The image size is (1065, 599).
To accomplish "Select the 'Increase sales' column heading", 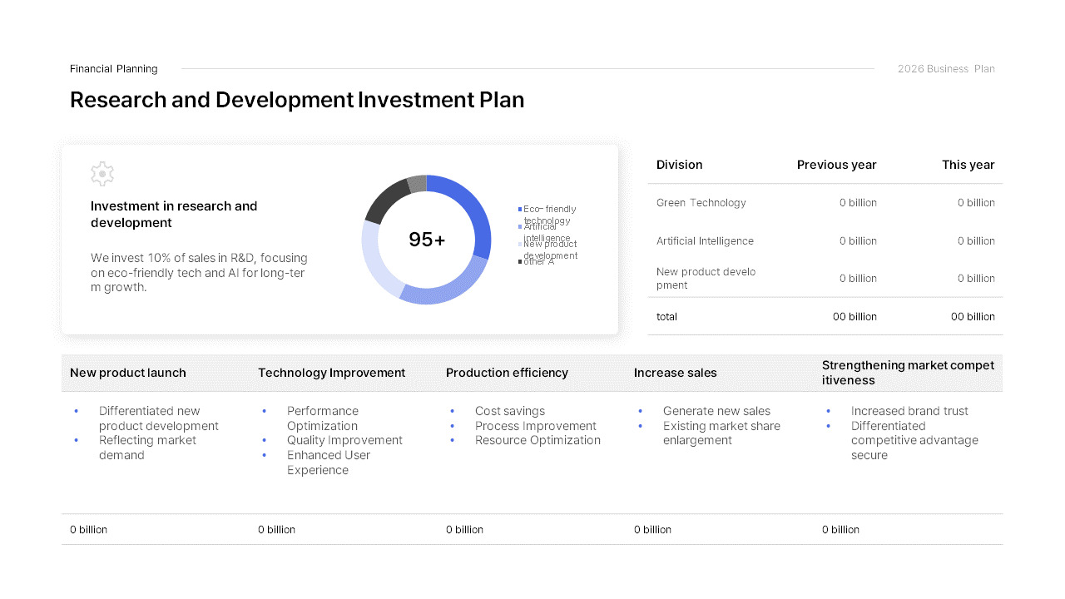I will (676, 373).
